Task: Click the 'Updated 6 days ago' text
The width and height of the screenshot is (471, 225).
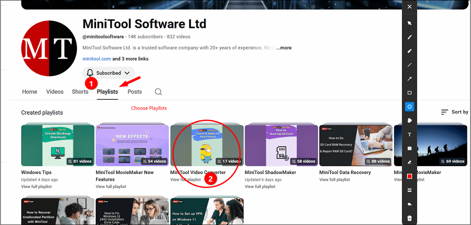Action: (x=263, y=180)
